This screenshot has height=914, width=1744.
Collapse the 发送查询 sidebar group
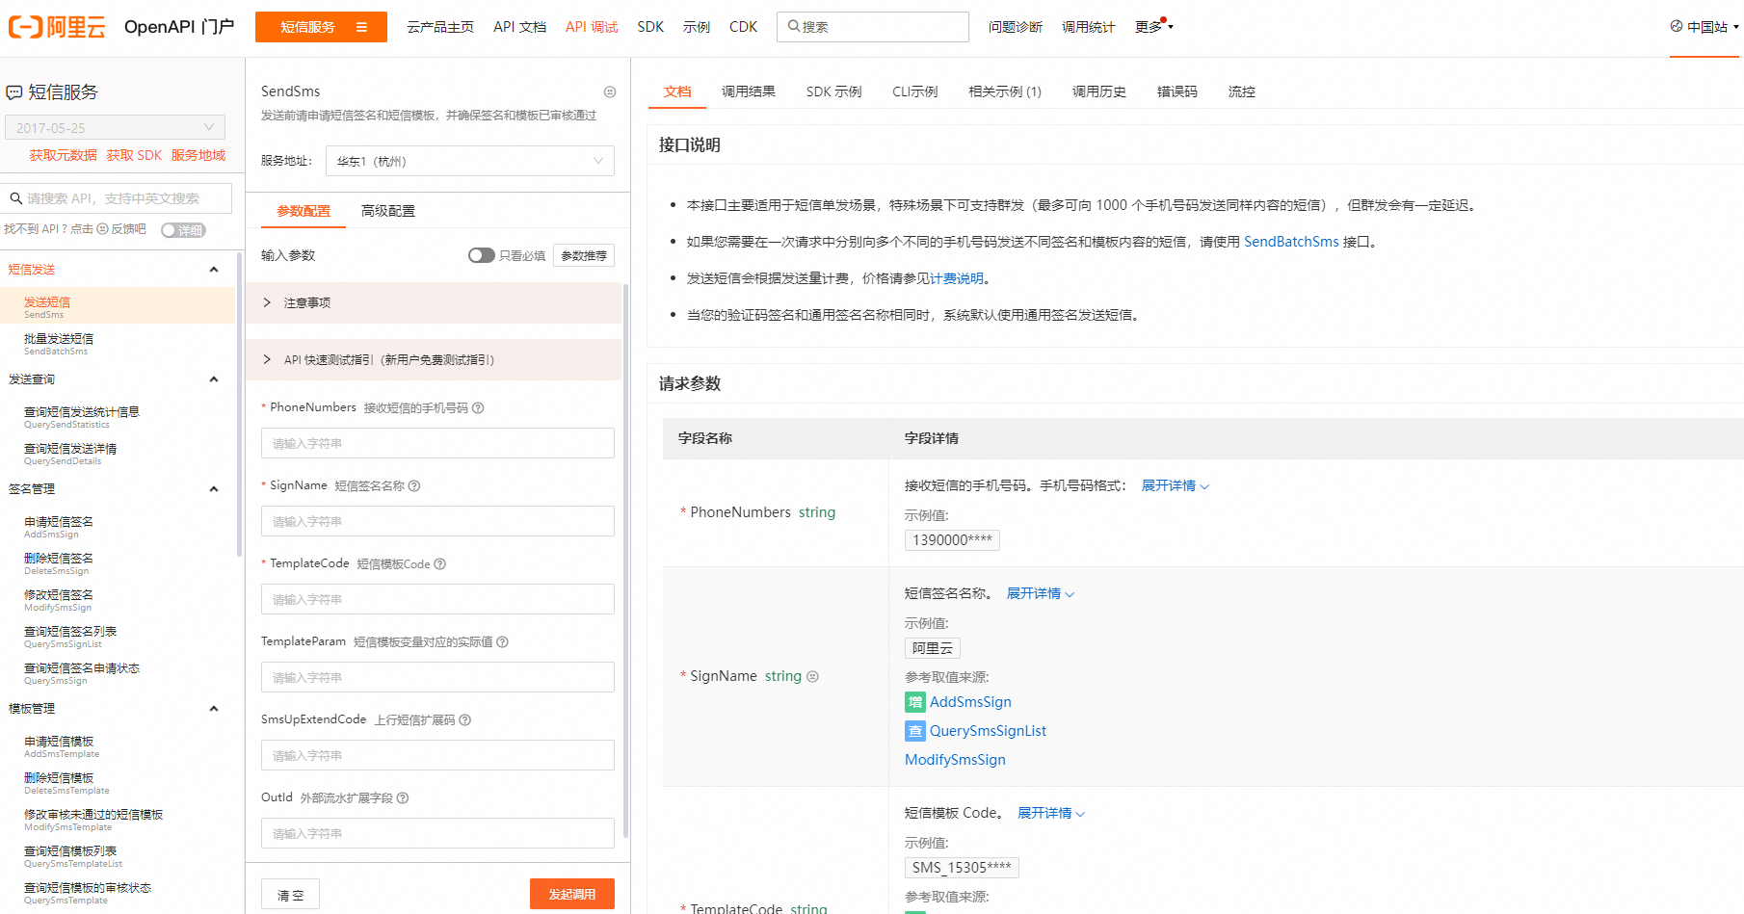pyautogui.click(x=214, y=379)
